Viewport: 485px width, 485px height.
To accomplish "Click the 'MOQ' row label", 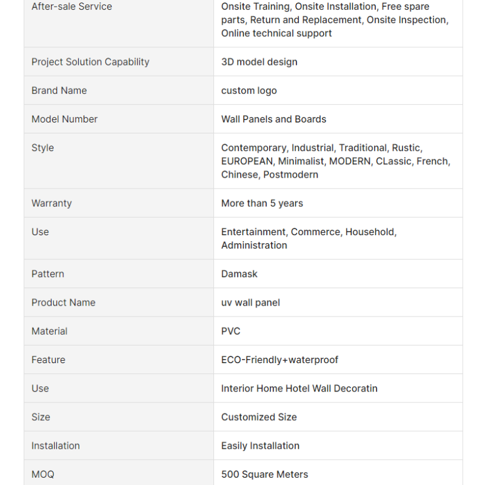I will click(x=43, y=475).
